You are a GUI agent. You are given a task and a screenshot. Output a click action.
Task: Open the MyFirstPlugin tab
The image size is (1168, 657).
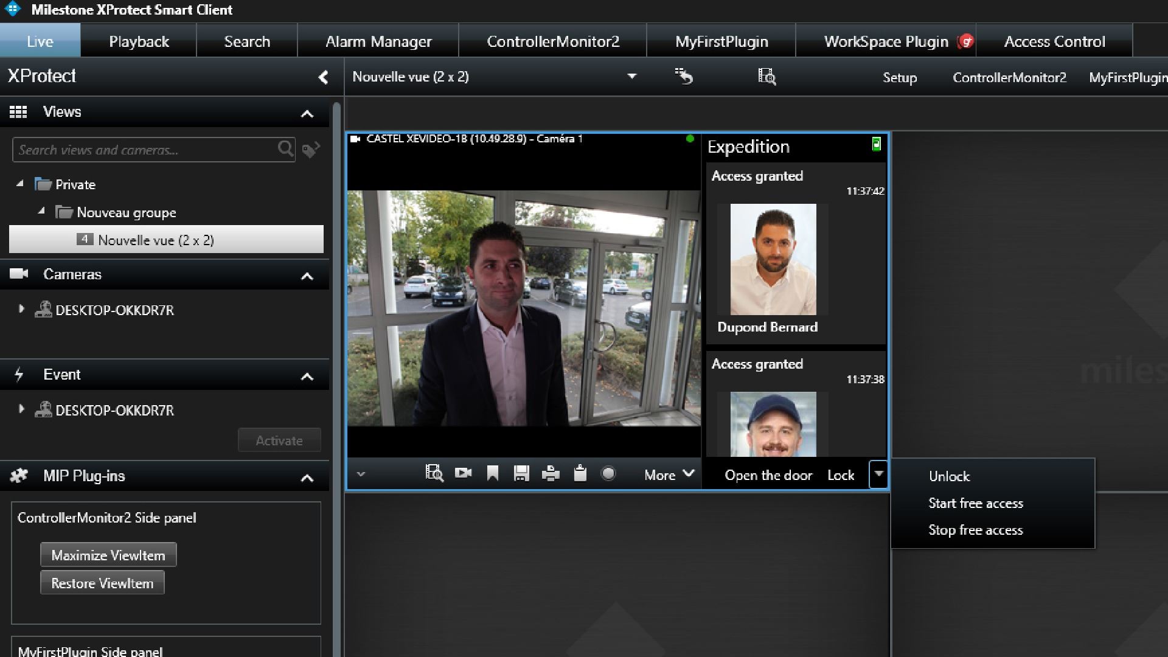[x=721, y=41]
